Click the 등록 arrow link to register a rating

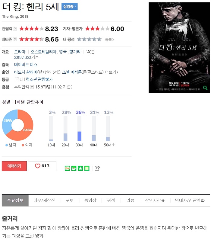pyautogui.click(x=109, y=40)
